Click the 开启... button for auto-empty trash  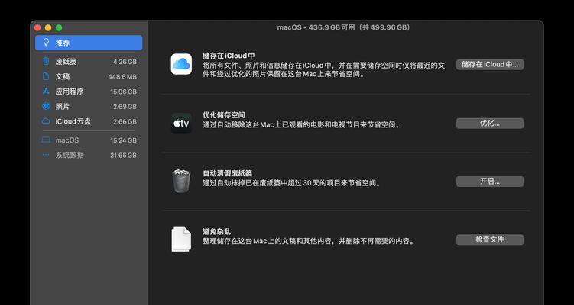(x=489, y=181)
